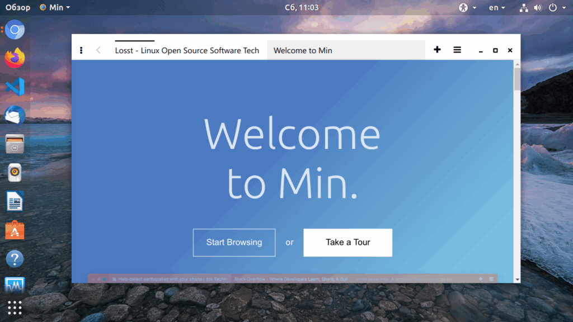Image resolution: width=573 pixels, height=322 pixels.
Task: Click the Take a Tour button
Action: 347,243
